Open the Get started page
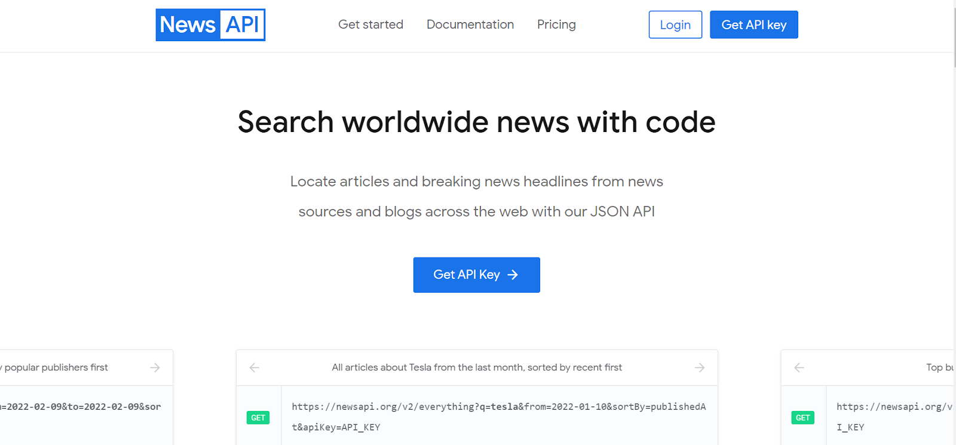956x445 pixels. [x=370, y=24]
